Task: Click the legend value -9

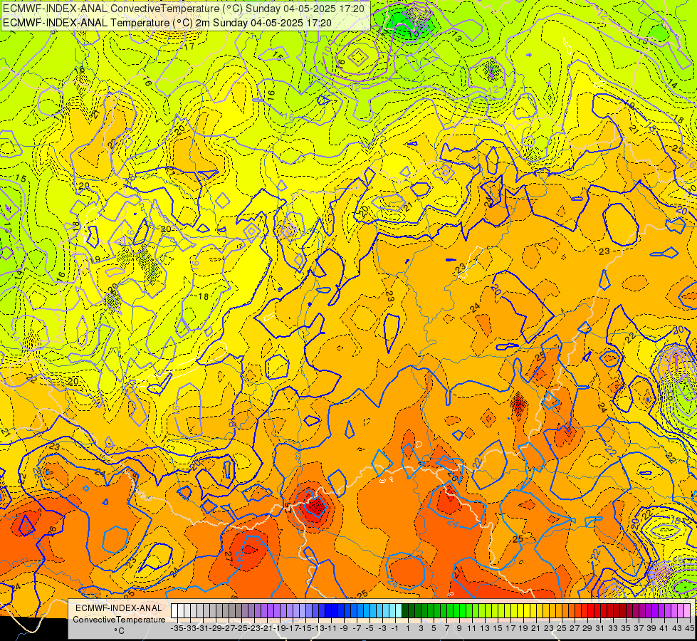Action: (343, 628)
